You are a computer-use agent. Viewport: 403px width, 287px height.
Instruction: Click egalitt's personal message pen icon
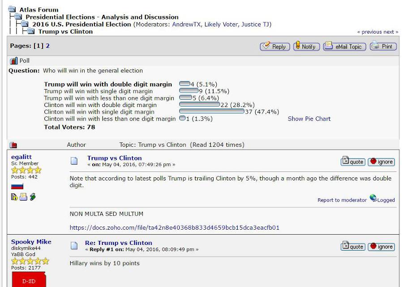point(33,197)
